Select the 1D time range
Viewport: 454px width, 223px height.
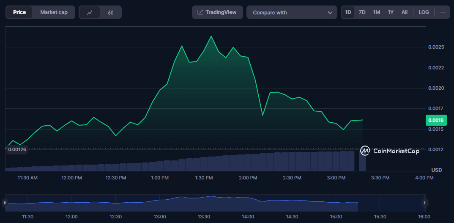click(x=348, y=12)
